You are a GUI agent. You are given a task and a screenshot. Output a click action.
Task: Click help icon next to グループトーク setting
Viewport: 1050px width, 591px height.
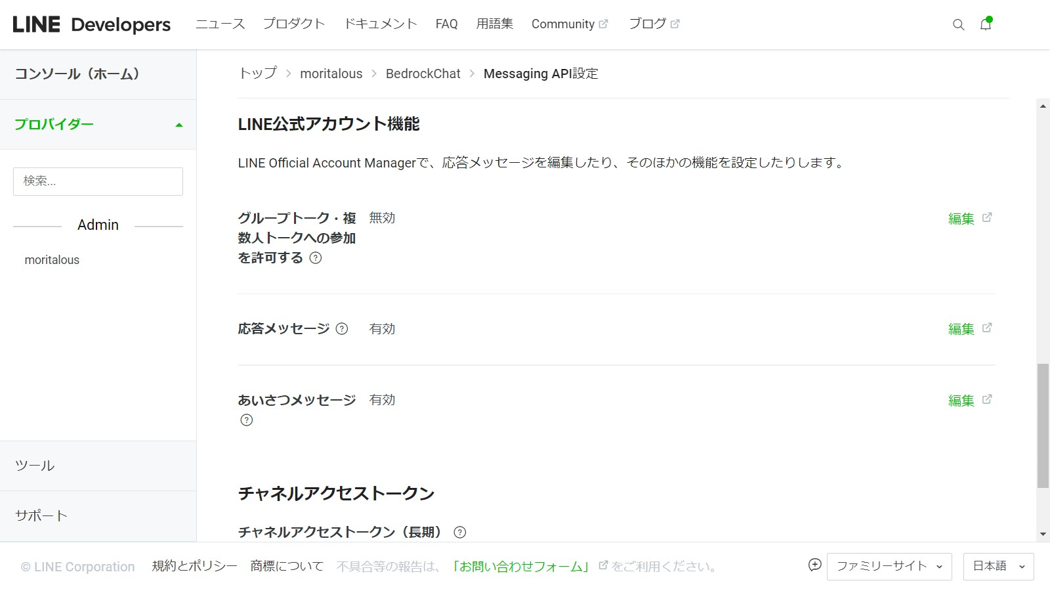[316, 258]
